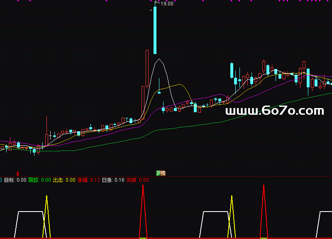Click the peak of the yellow moving average hump
The image size is (332, 239).
[180, 84]
